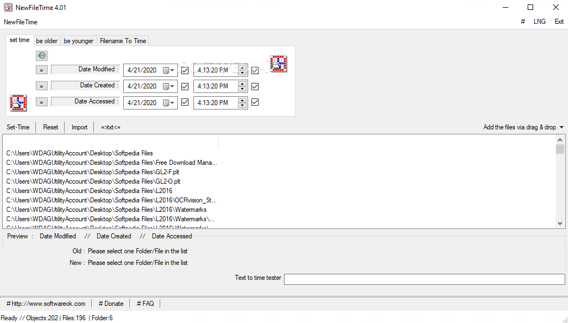Click the green clock current-time icon
Image resolution: width=568 pixels, height=323 pixels.
click(x=42, y=56)
